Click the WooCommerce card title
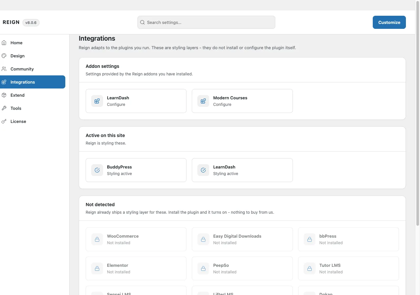 point(123,236)
